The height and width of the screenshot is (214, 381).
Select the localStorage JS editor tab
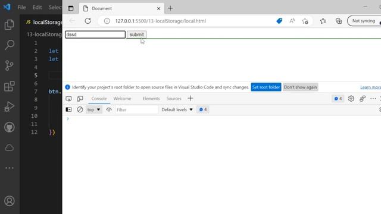(x=43, y=22)
